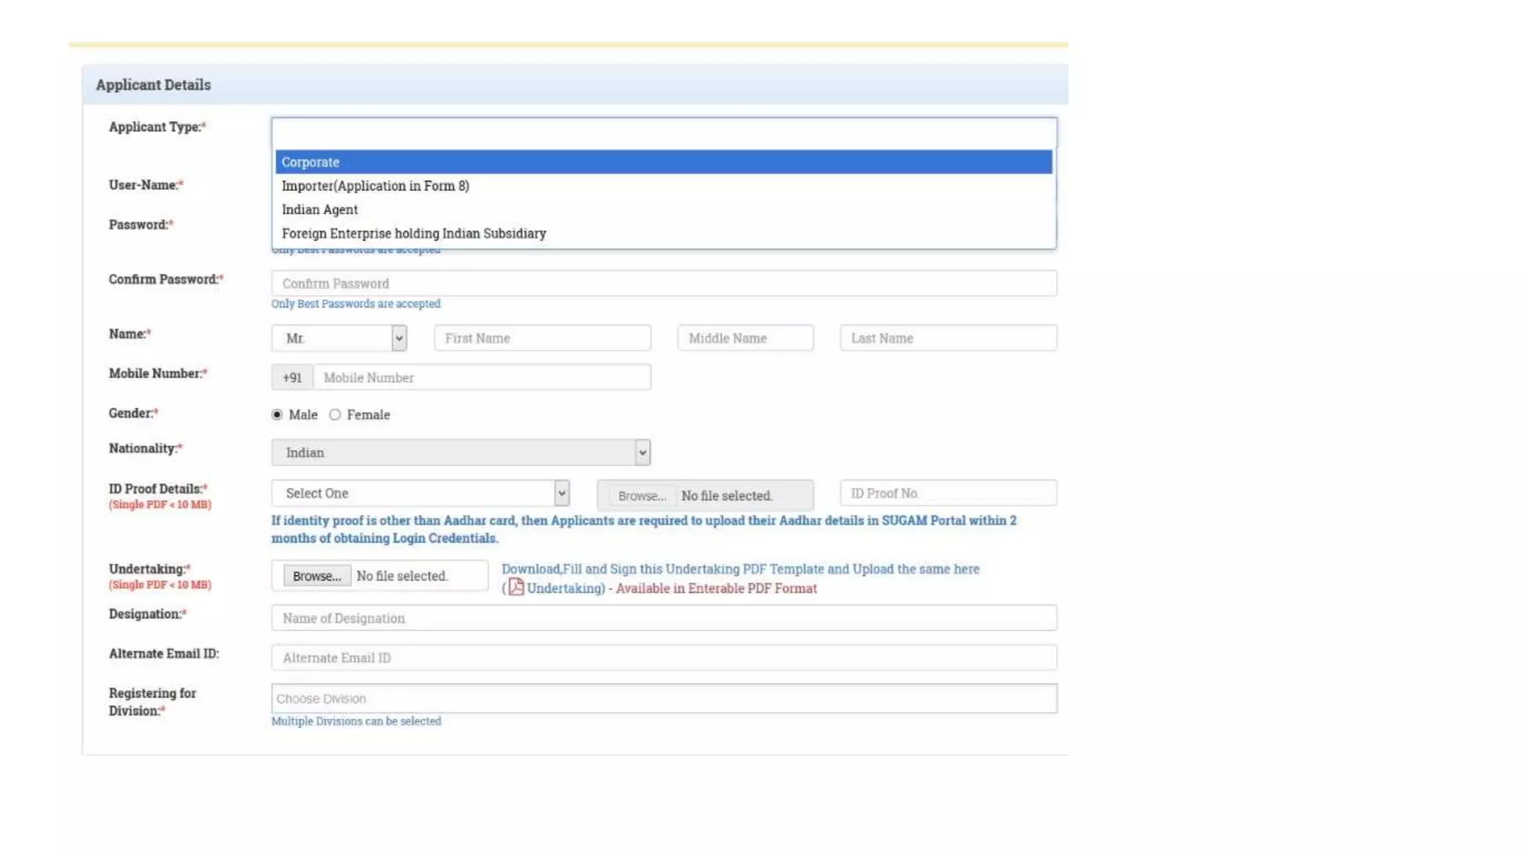Choose Importer(Application in Form 8) option
Viewport: 1521px width, 856px height.
[x=663, y=186]
